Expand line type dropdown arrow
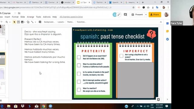The width and height of the screenshot is (194, 109). click(x=35, y=22)
